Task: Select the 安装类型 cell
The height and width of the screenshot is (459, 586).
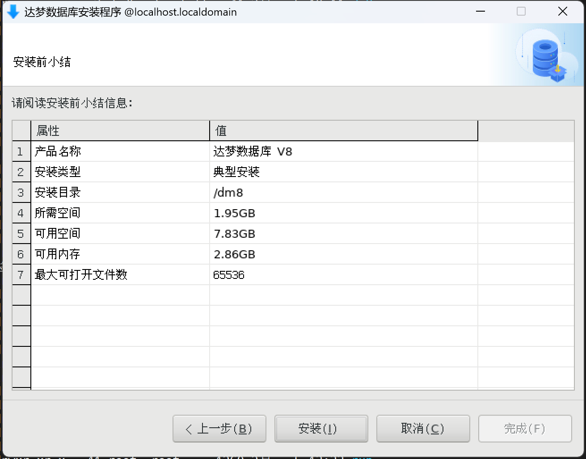Action: (120, 172)
